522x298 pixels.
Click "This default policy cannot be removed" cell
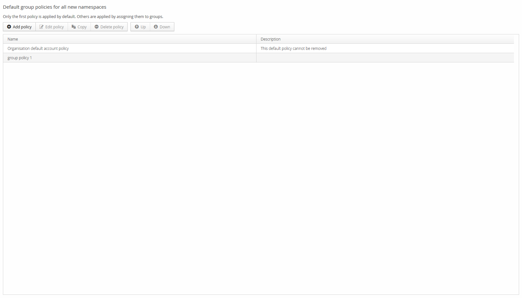[x=293, y=49]
